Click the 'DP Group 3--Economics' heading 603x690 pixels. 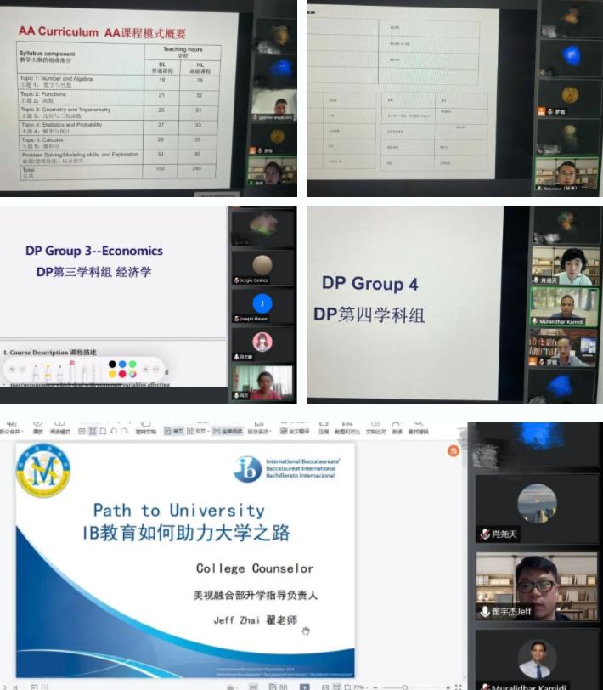point(94,251)
